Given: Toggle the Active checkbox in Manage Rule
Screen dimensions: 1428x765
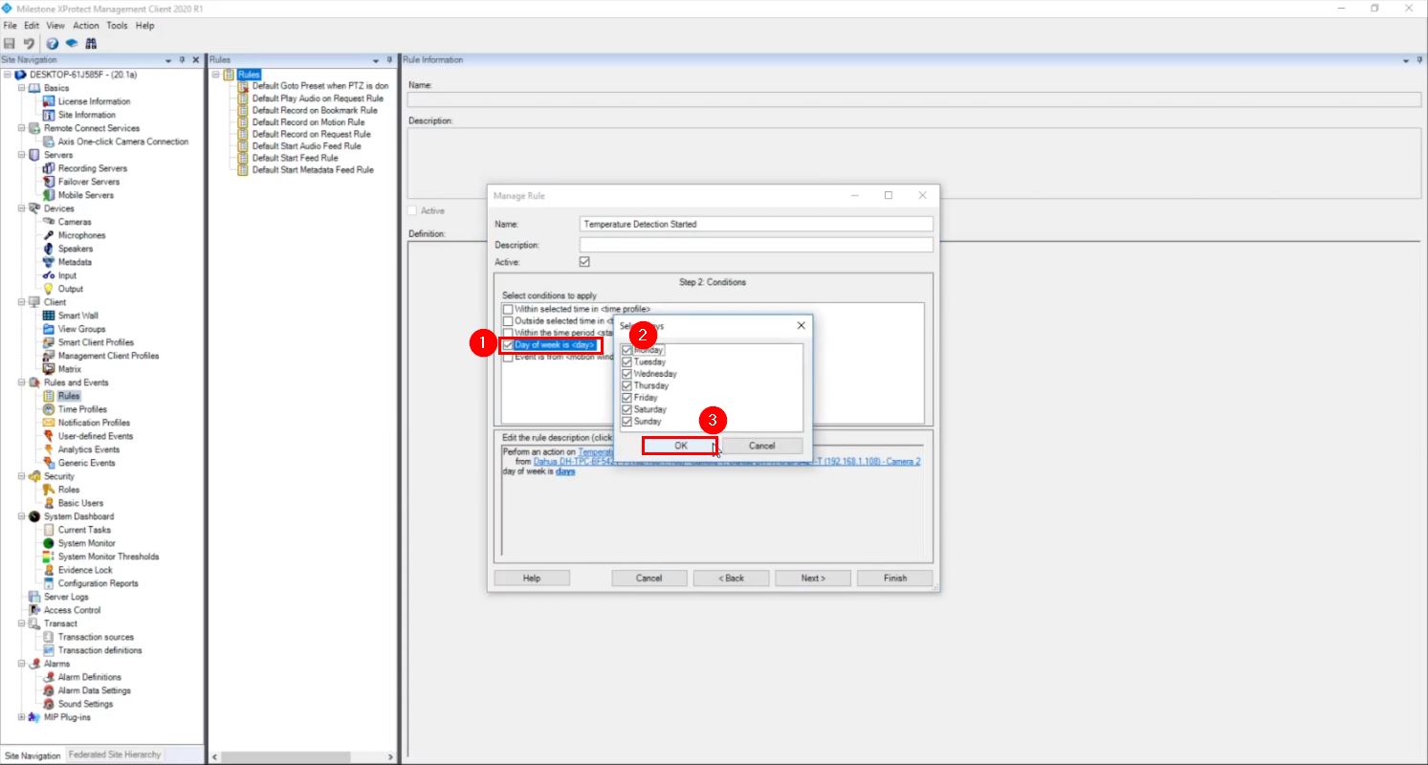Looking at the screenshot, I should point(583,260).
